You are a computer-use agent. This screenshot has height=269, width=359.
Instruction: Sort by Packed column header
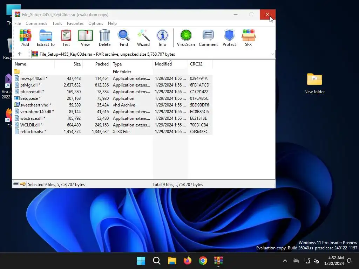click(97, 64)
